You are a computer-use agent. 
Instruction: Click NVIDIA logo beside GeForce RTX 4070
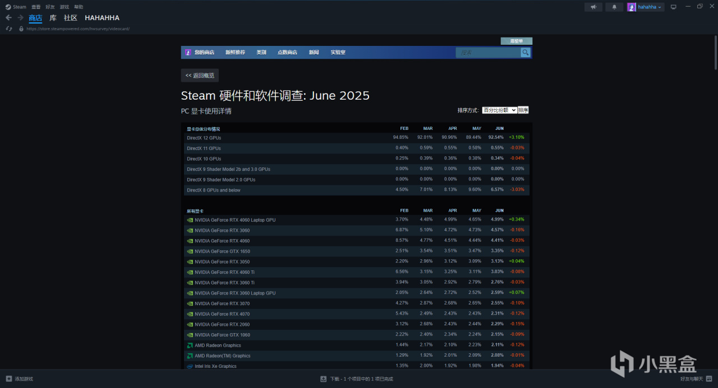[x=190, y=314]
